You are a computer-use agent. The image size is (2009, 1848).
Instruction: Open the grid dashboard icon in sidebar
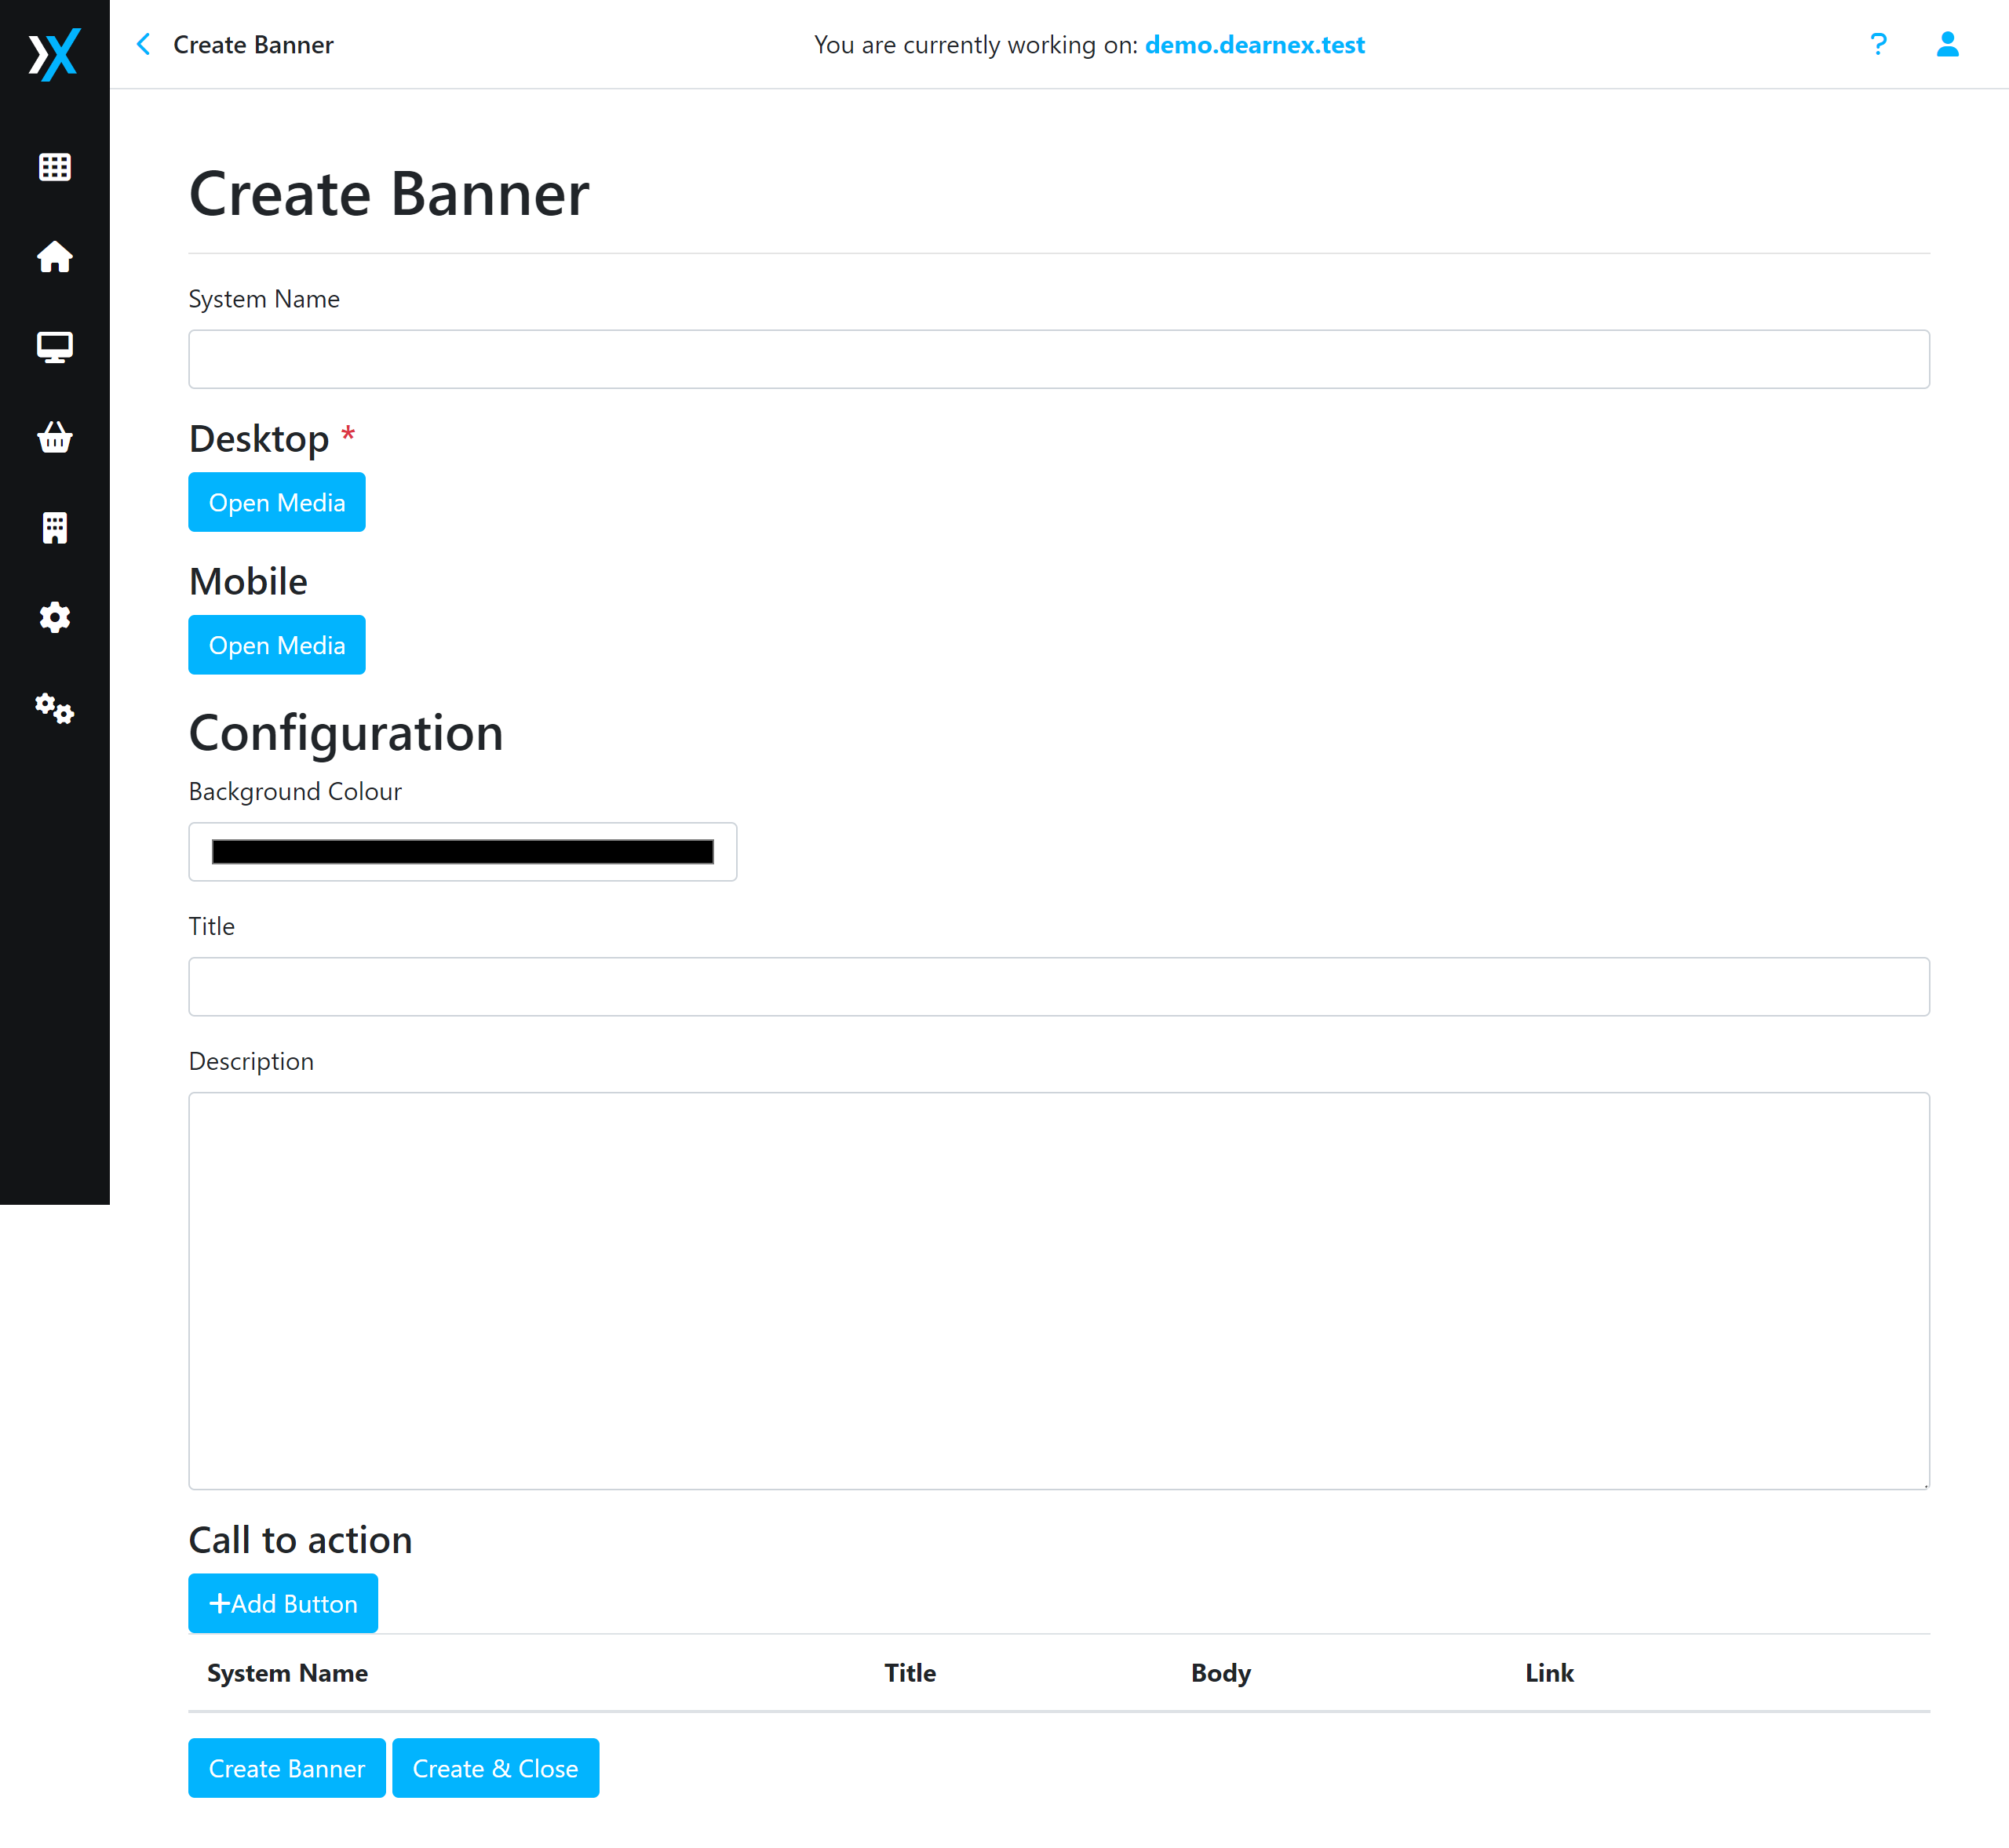click(54, 167)
